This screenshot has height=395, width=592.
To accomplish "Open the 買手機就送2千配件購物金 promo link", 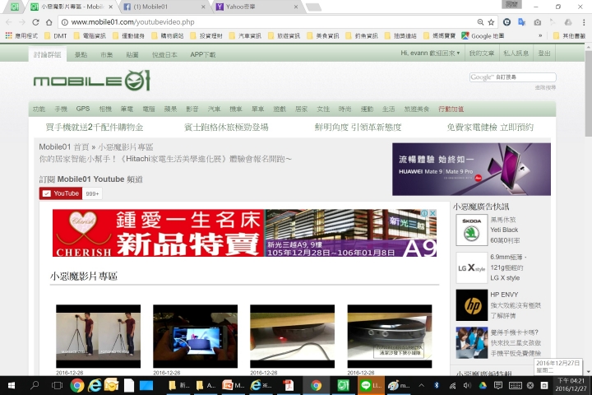I will [95, 128].
